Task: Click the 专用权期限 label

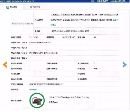Action: 15,74
